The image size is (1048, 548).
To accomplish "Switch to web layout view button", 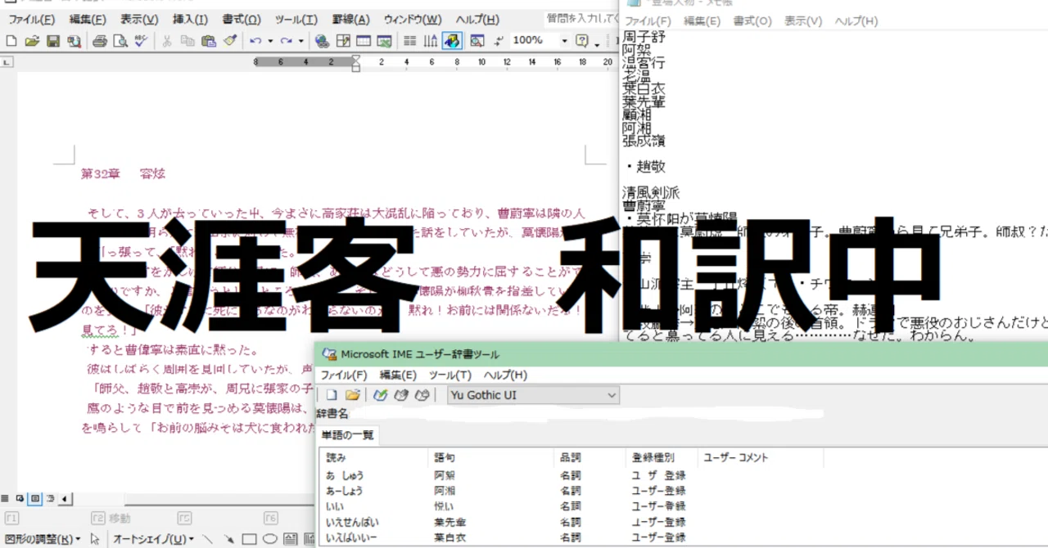I will pyautogui.click(x=20, y=498).
